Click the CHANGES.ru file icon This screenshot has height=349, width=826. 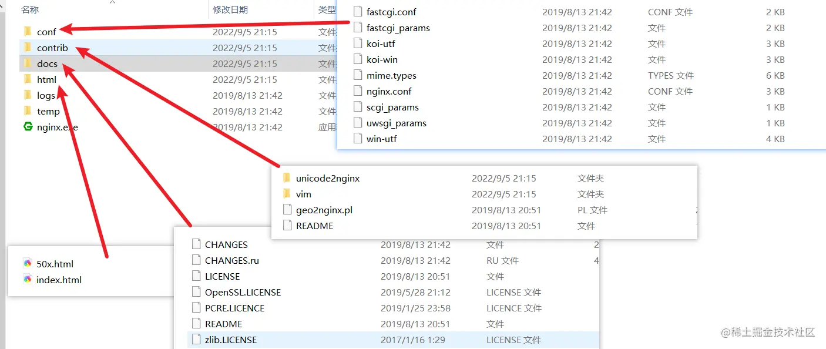pos(196,260)
